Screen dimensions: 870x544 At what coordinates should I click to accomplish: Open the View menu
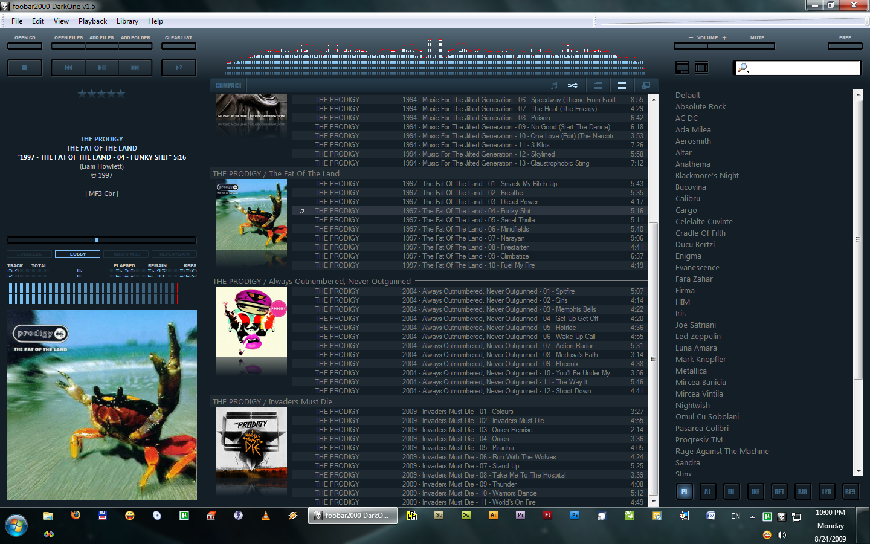tap(61, 21)
